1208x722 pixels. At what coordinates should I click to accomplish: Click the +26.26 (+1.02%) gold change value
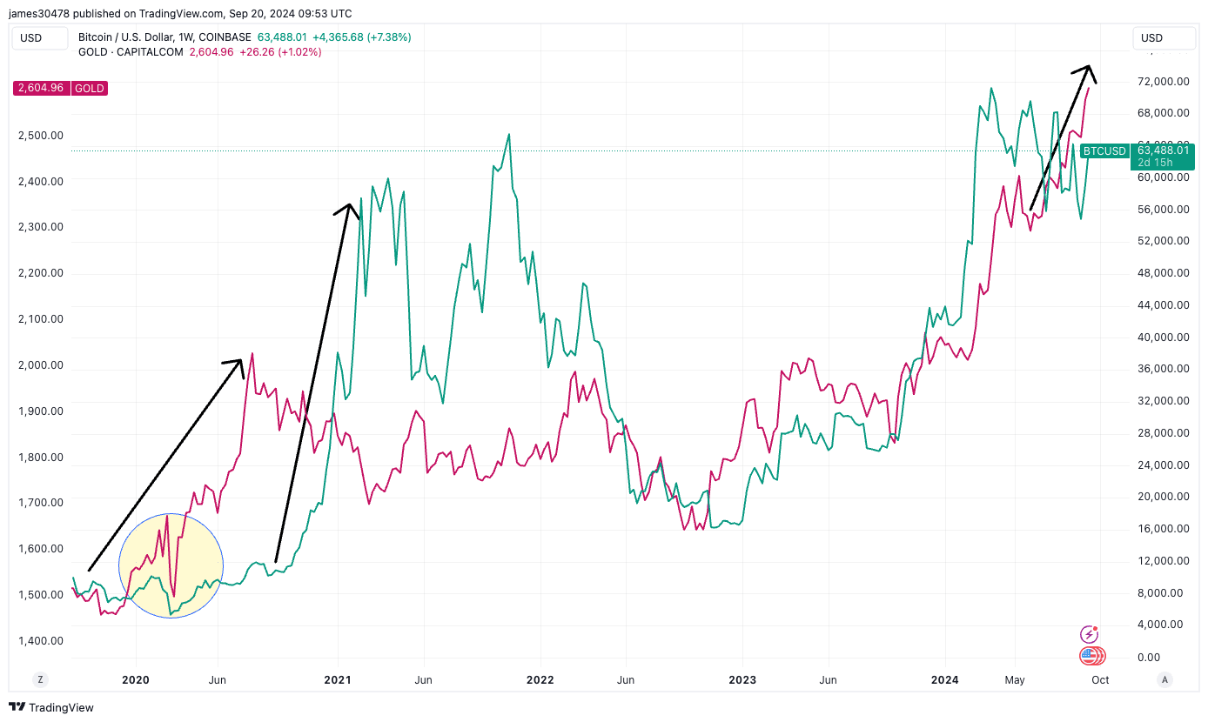[280, 52]
